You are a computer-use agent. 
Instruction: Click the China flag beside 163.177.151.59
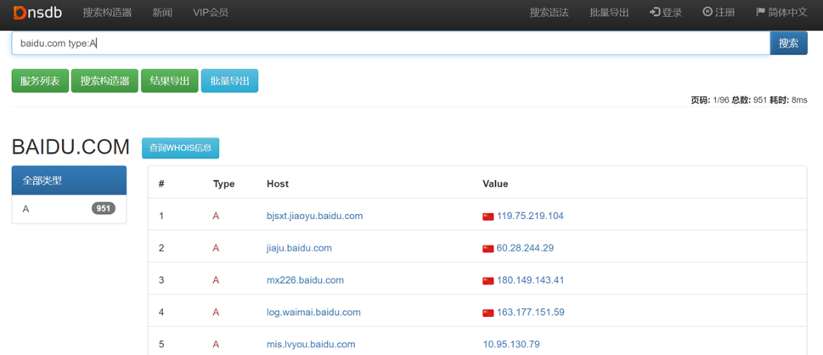click(488, 313)
